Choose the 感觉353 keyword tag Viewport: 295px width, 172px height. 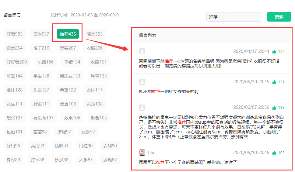click(x=94, y=34)
